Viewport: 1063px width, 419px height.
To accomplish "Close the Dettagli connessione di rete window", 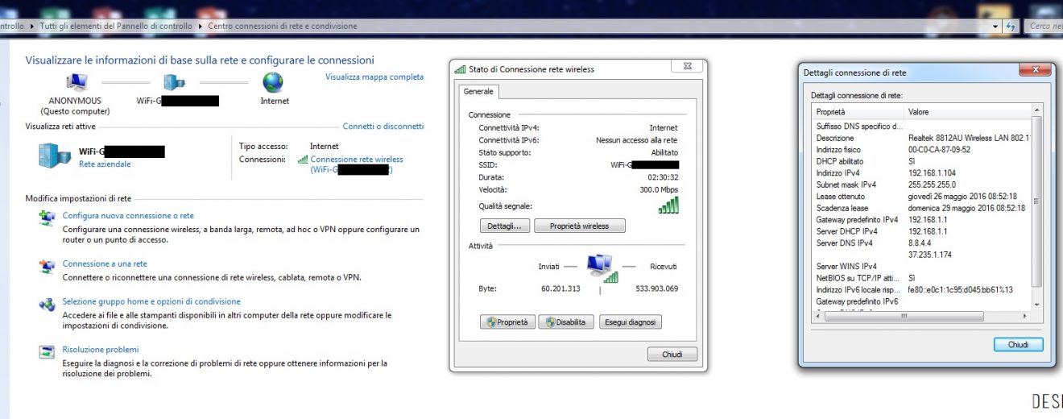I will coord(1035,71).
